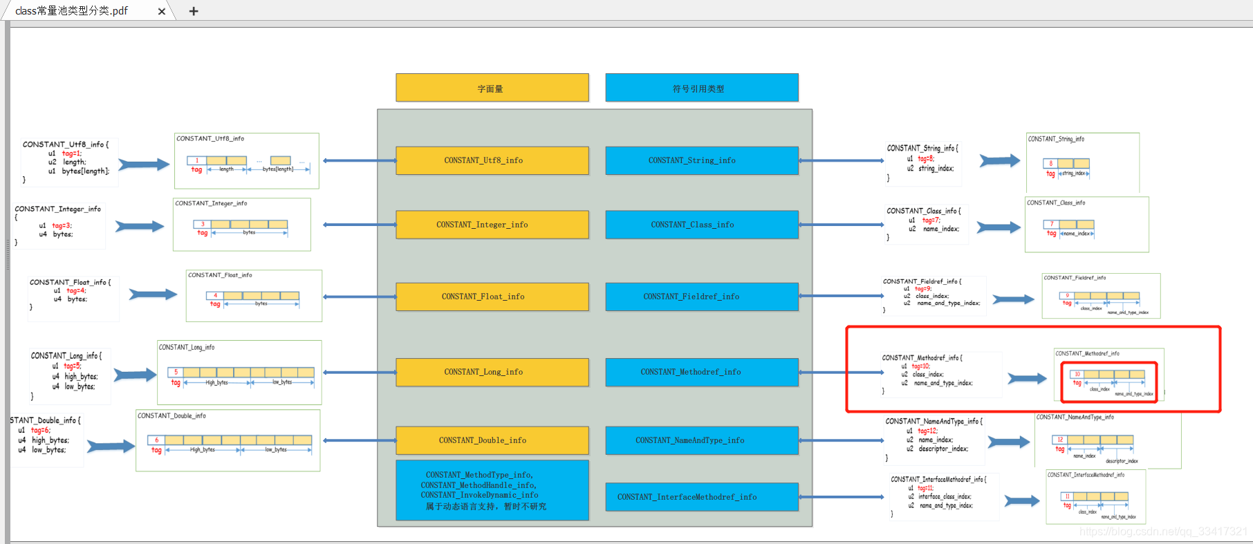
Task: Click the CONSTANT_Utf8_info struct definition text
Action: pyautogui.click(x=66, y=162)
